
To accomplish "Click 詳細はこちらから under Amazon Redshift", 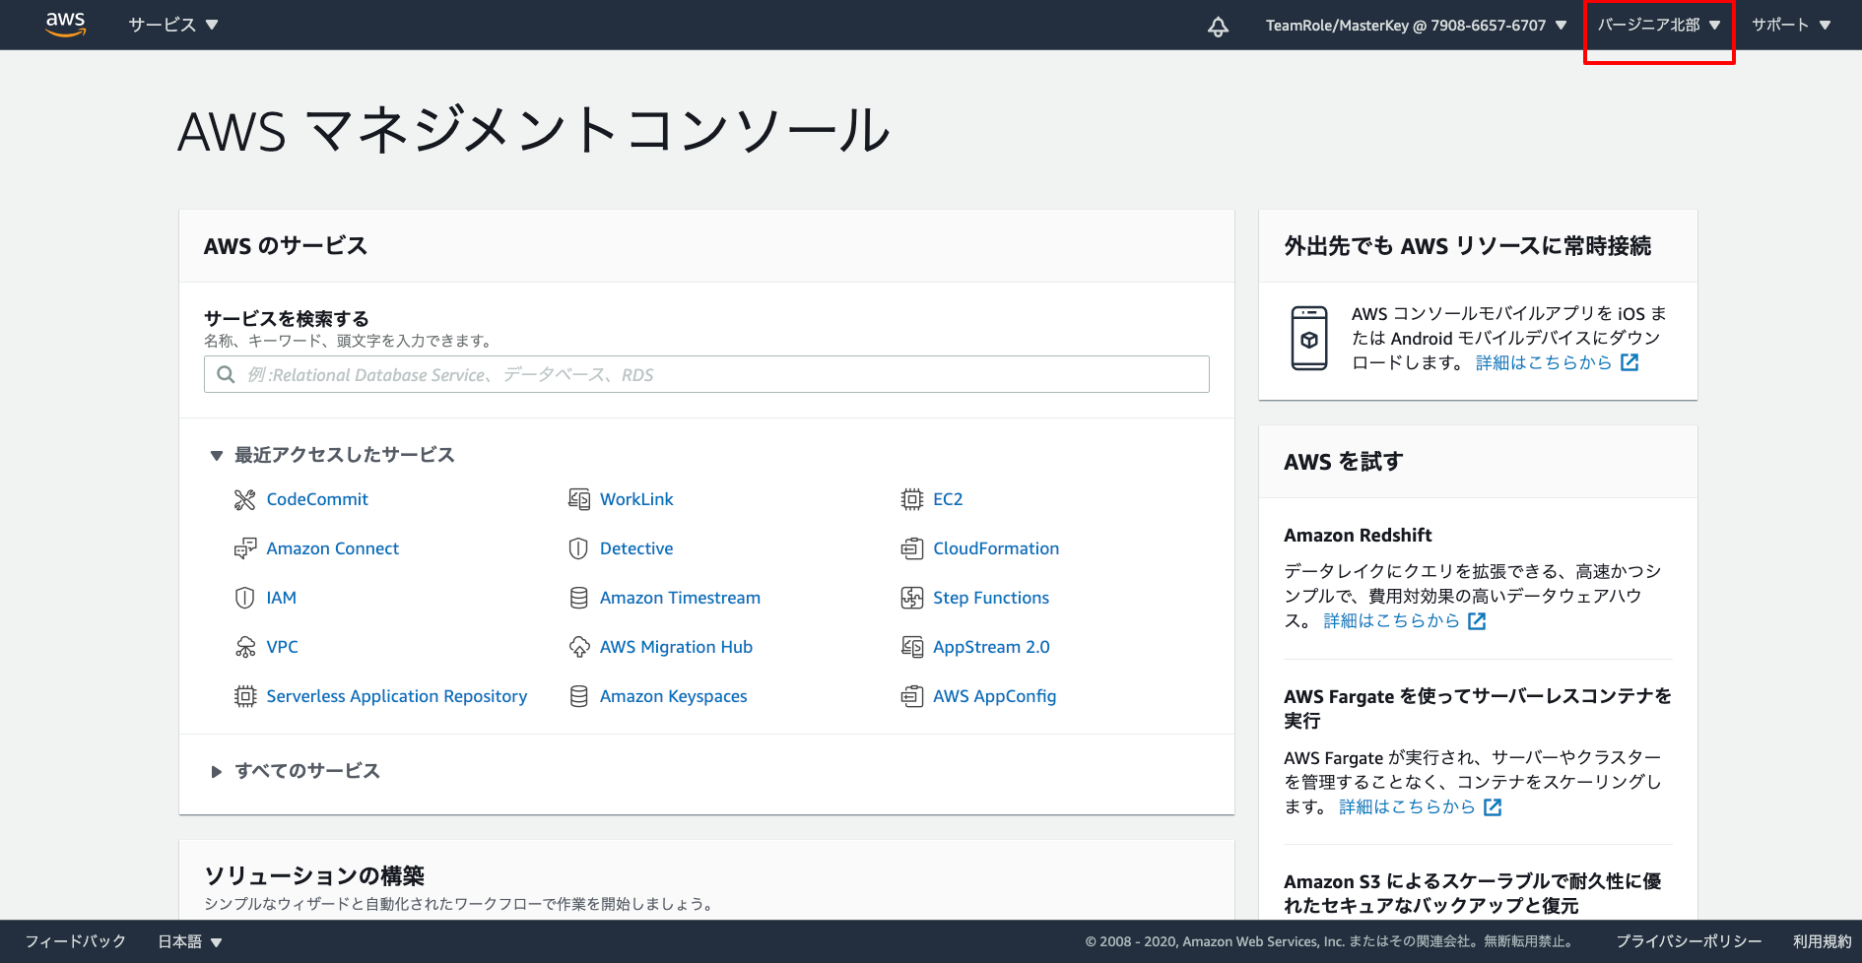I will [1391, 620].
